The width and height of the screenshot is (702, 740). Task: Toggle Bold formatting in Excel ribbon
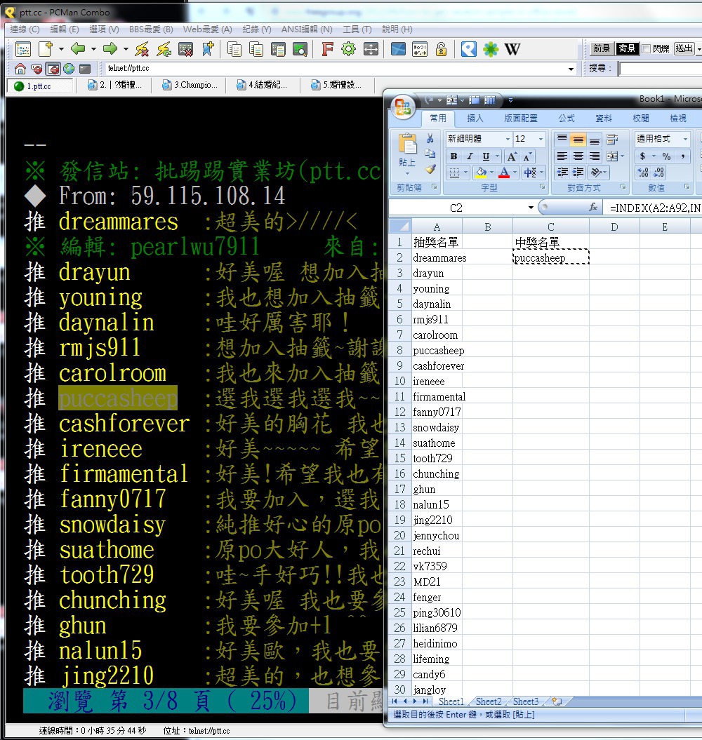(x=453, y=156)
